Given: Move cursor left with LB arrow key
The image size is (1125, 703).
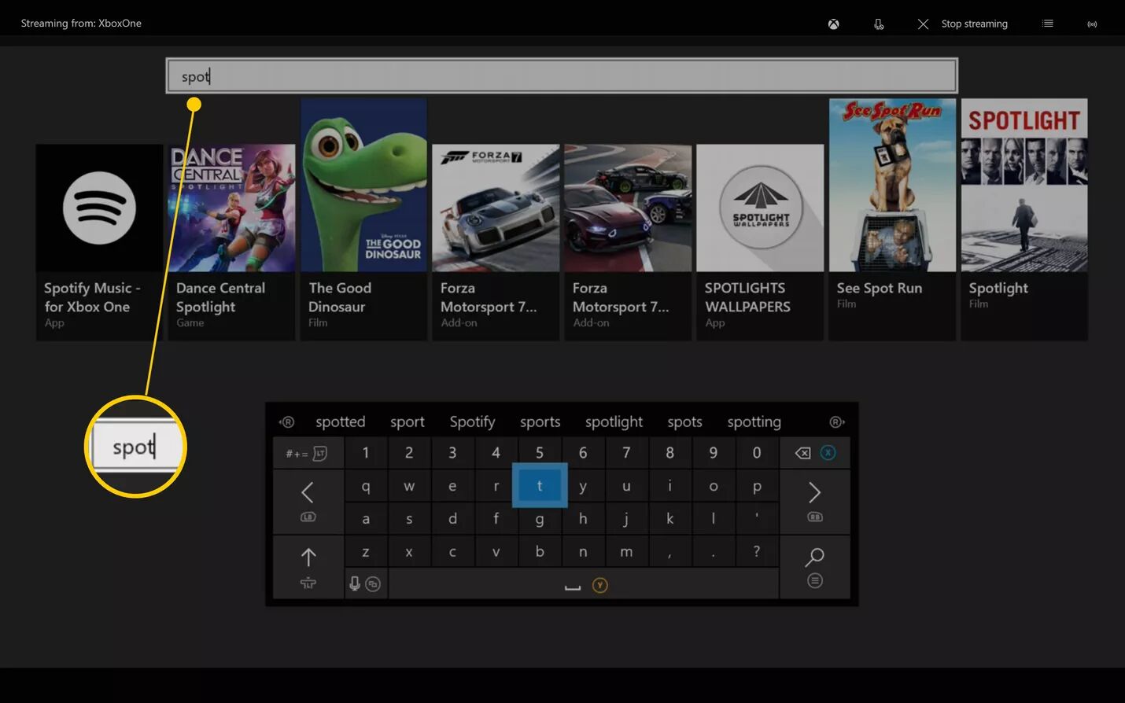Looking at the screenshot, I should coord(308,502).
